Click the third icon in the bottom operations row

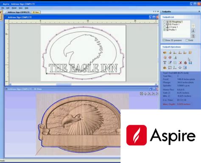pos(175,68)
